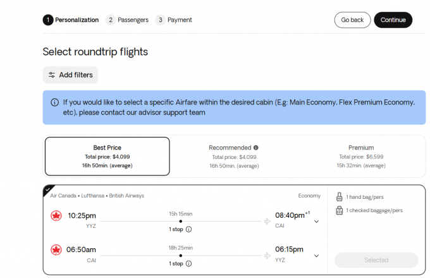Image resolution: width=430 pixels, height=278 pixels.
Task: Click the filter sliders icon
Action: (52, 75)
